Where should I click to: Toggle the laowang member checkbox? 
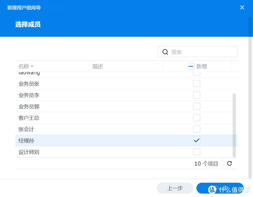pos(197,73)
